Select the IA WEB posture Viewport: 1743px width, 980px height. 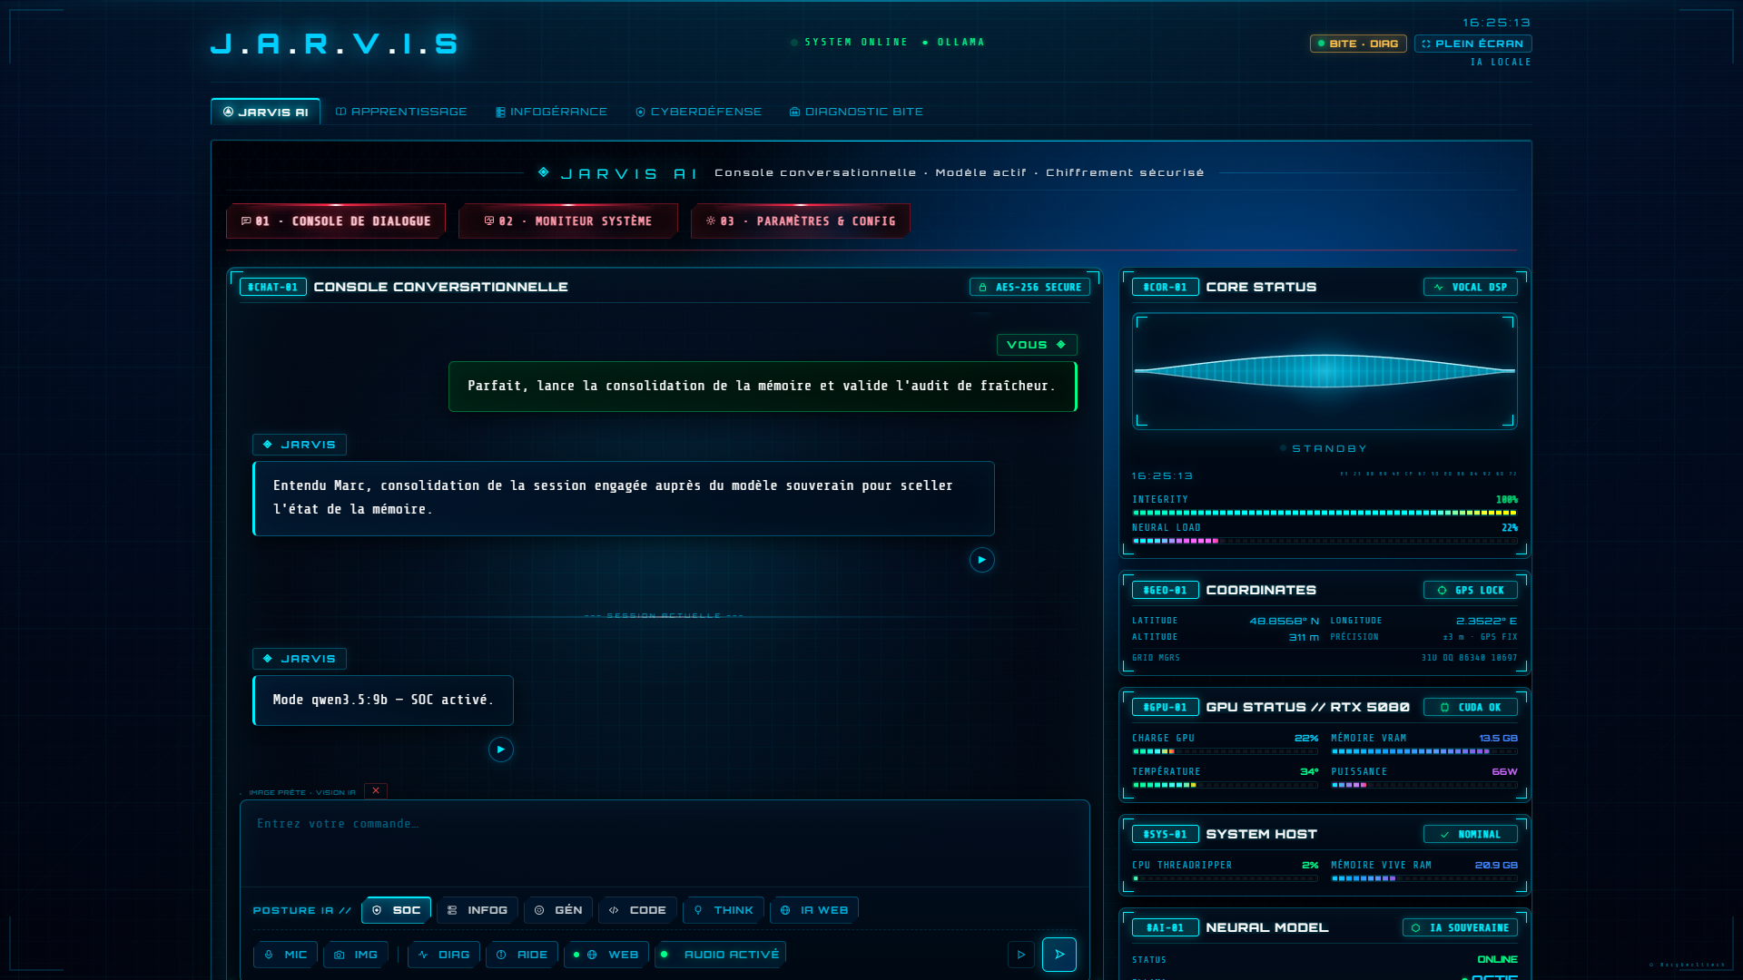814,910
